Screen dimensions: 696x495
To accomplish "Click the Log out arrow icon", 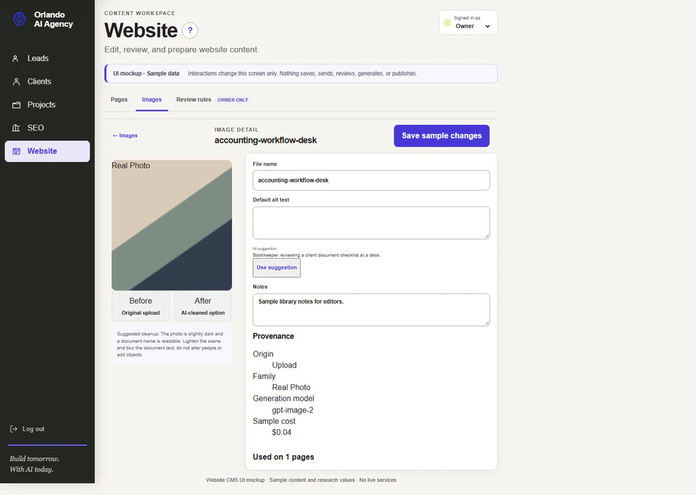I will 14,429.
